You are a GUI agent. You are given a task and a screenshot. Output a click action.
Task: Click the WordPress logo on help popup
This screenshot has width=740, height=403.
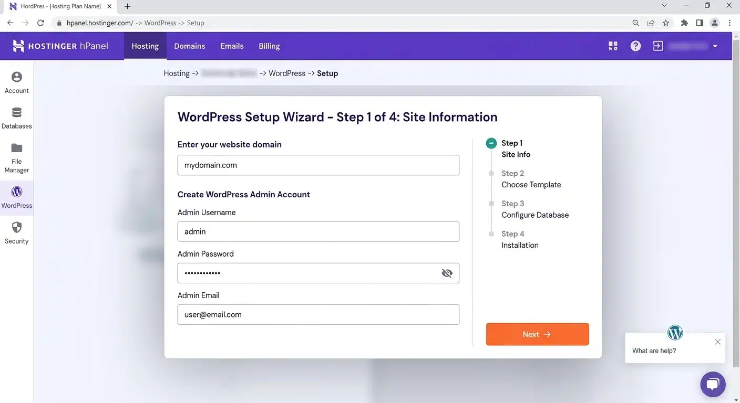[x=675, y=332]
